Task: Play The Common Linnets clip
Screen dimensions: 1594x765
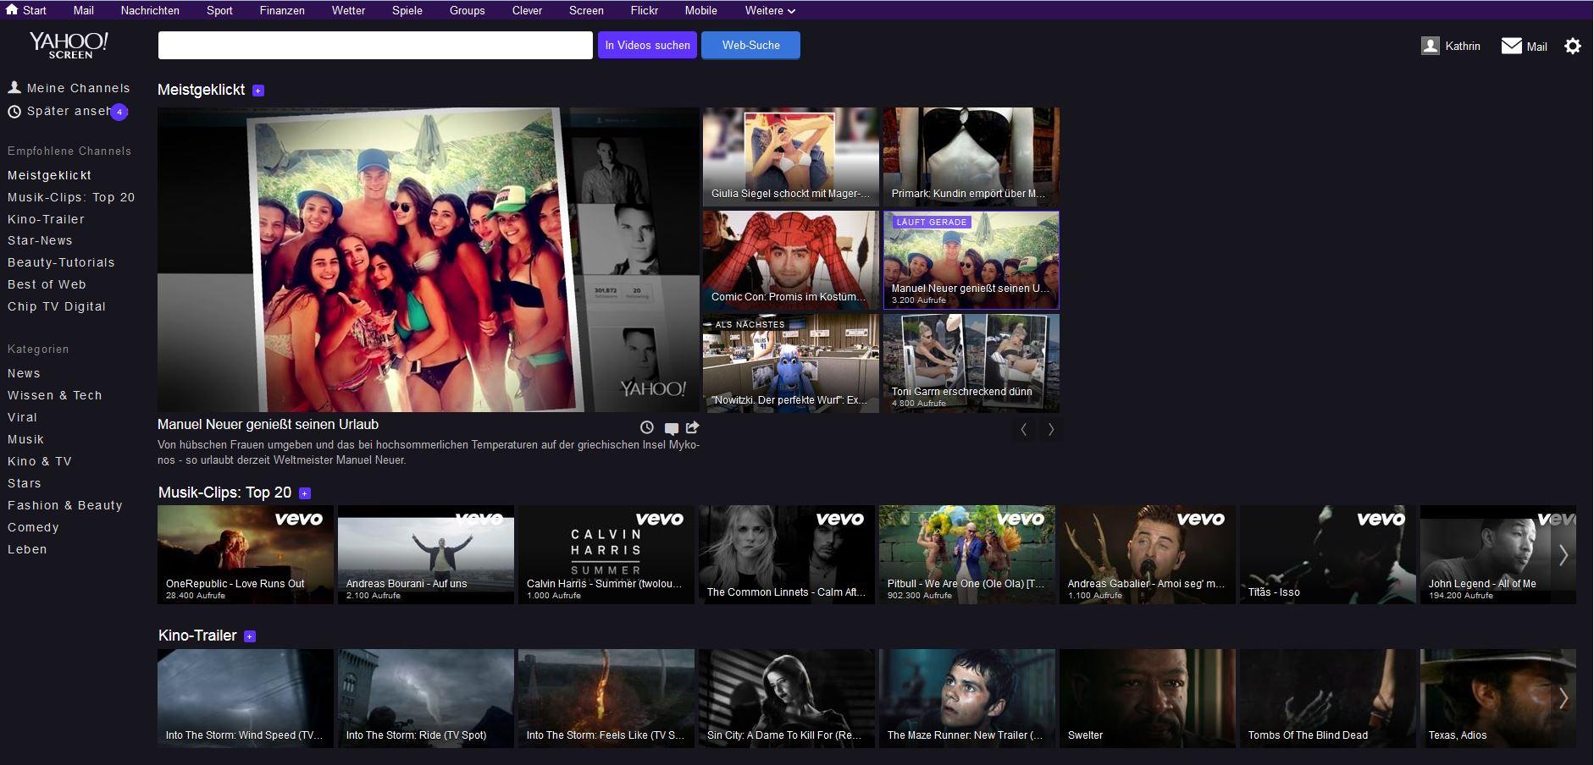Action: tap(787, 554)
